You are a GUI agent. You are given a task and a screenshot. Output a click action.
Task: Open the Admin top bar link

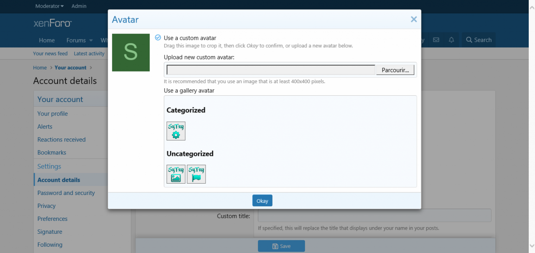[79, 6]
